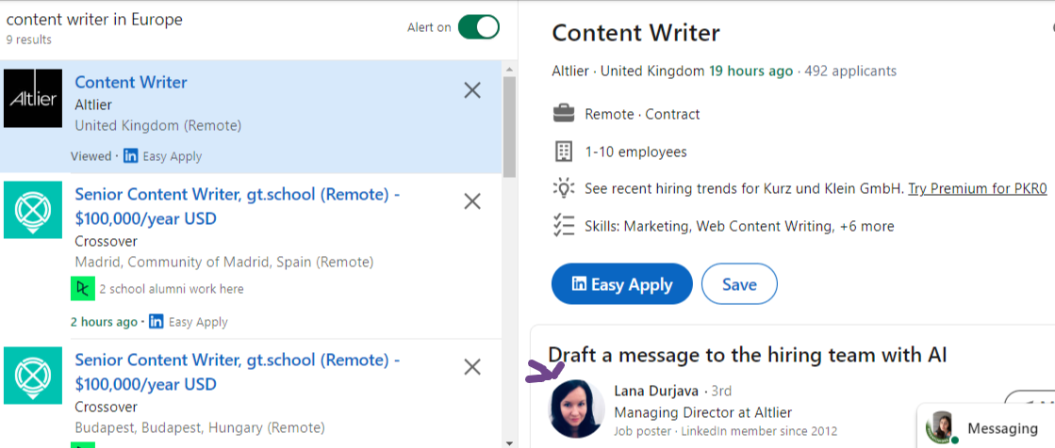This screenshot has height=448, width=1055.
Task: Save the Content Writer job
Action: pyautogui.click(x=739, y=284)
